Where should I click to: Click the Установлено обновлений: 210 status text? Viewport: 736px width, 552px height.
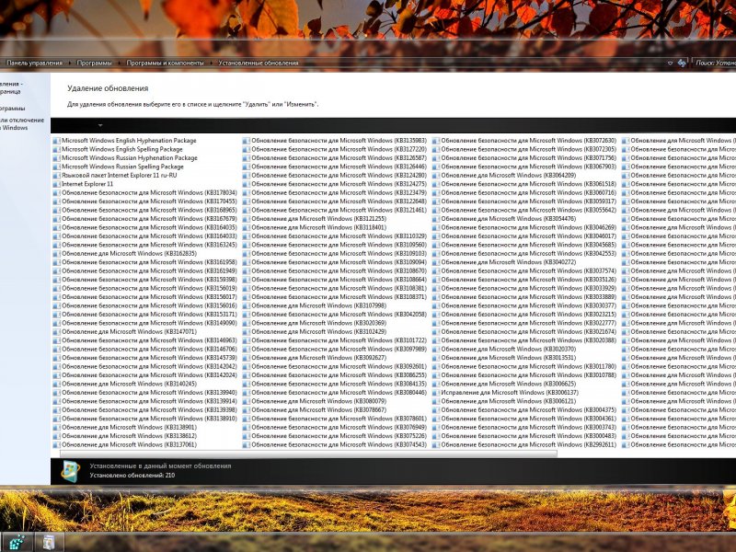click(x=132, y=475)
